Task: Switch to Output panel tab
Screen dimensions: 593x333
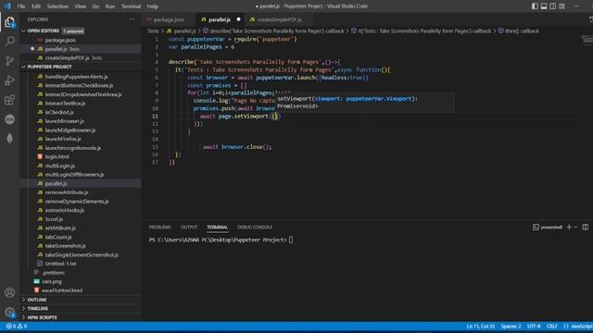Action: (189, 228)
